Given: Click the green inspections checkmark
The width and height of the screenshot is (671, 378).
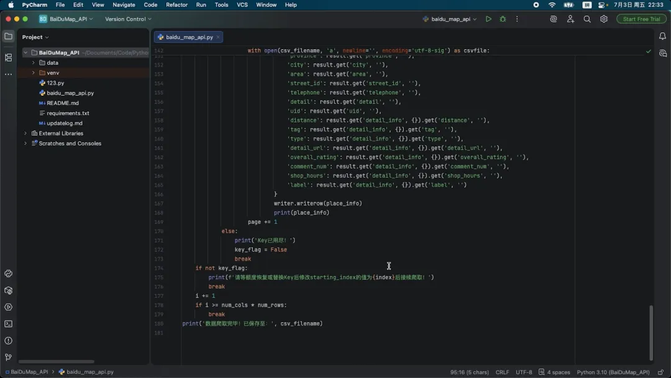Looking at the screenshot, I should [x=649, y=51].
